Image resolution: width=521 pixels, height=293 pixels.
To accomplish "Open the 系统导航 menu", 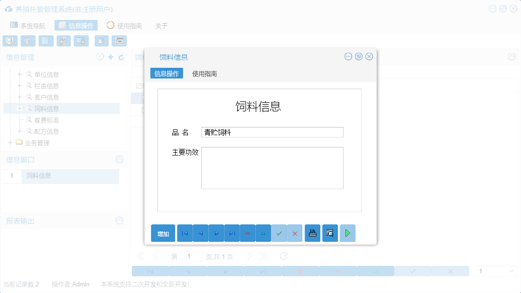I will coord(28,26).
